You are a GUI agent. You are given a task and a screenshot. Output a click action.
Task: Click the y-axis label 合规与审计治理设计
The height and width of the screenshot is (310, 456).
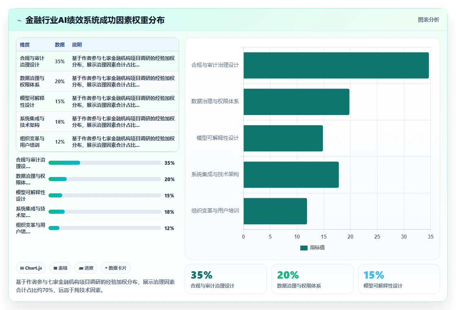(215, 65)
